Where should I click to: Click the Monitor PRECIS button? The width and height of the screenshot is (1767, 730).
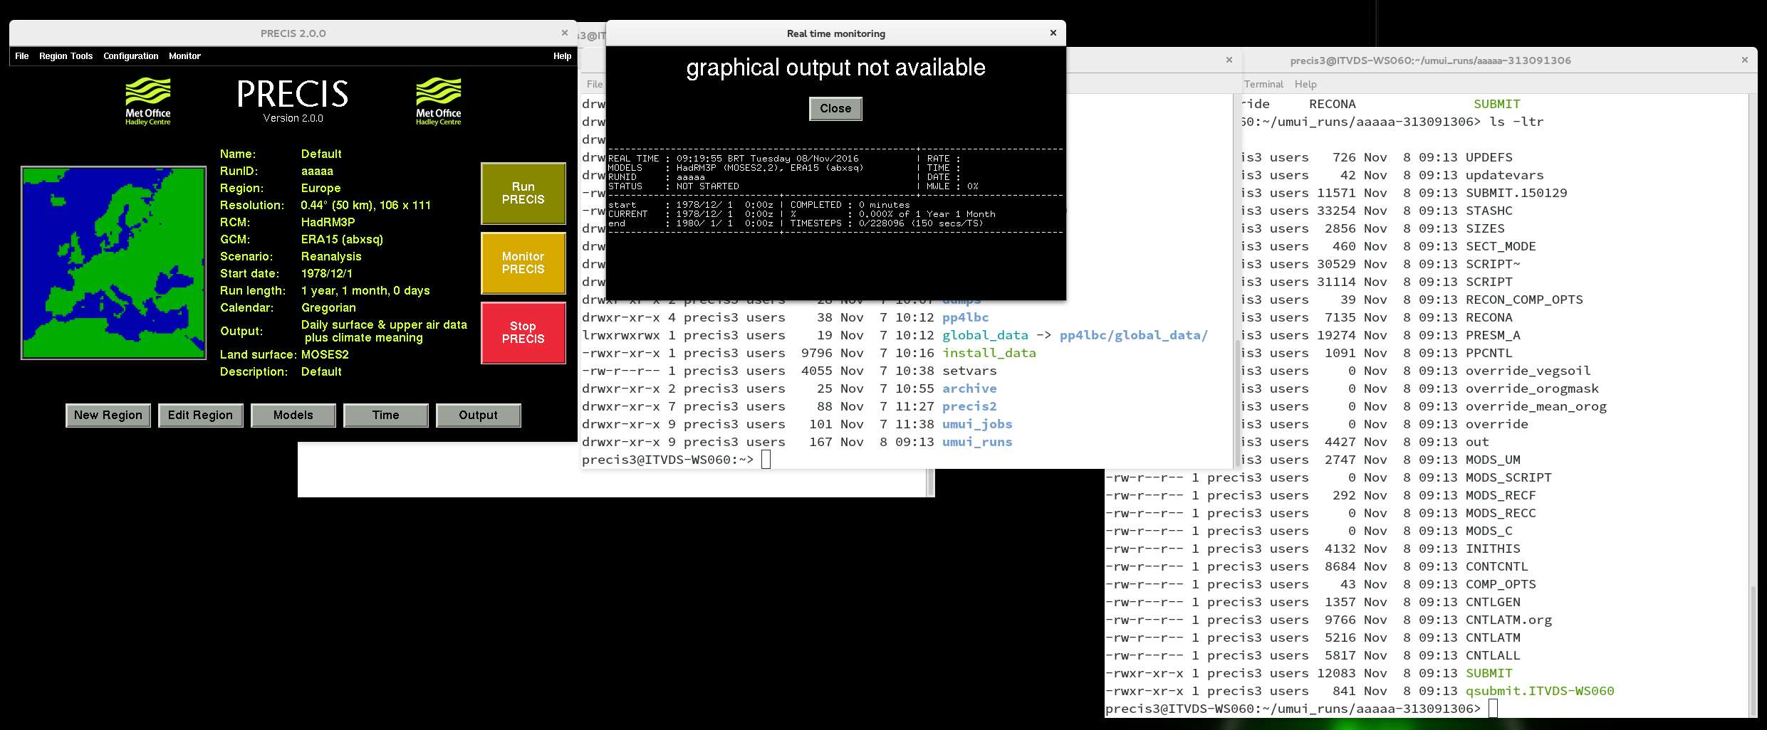click(x=523, y=263)
